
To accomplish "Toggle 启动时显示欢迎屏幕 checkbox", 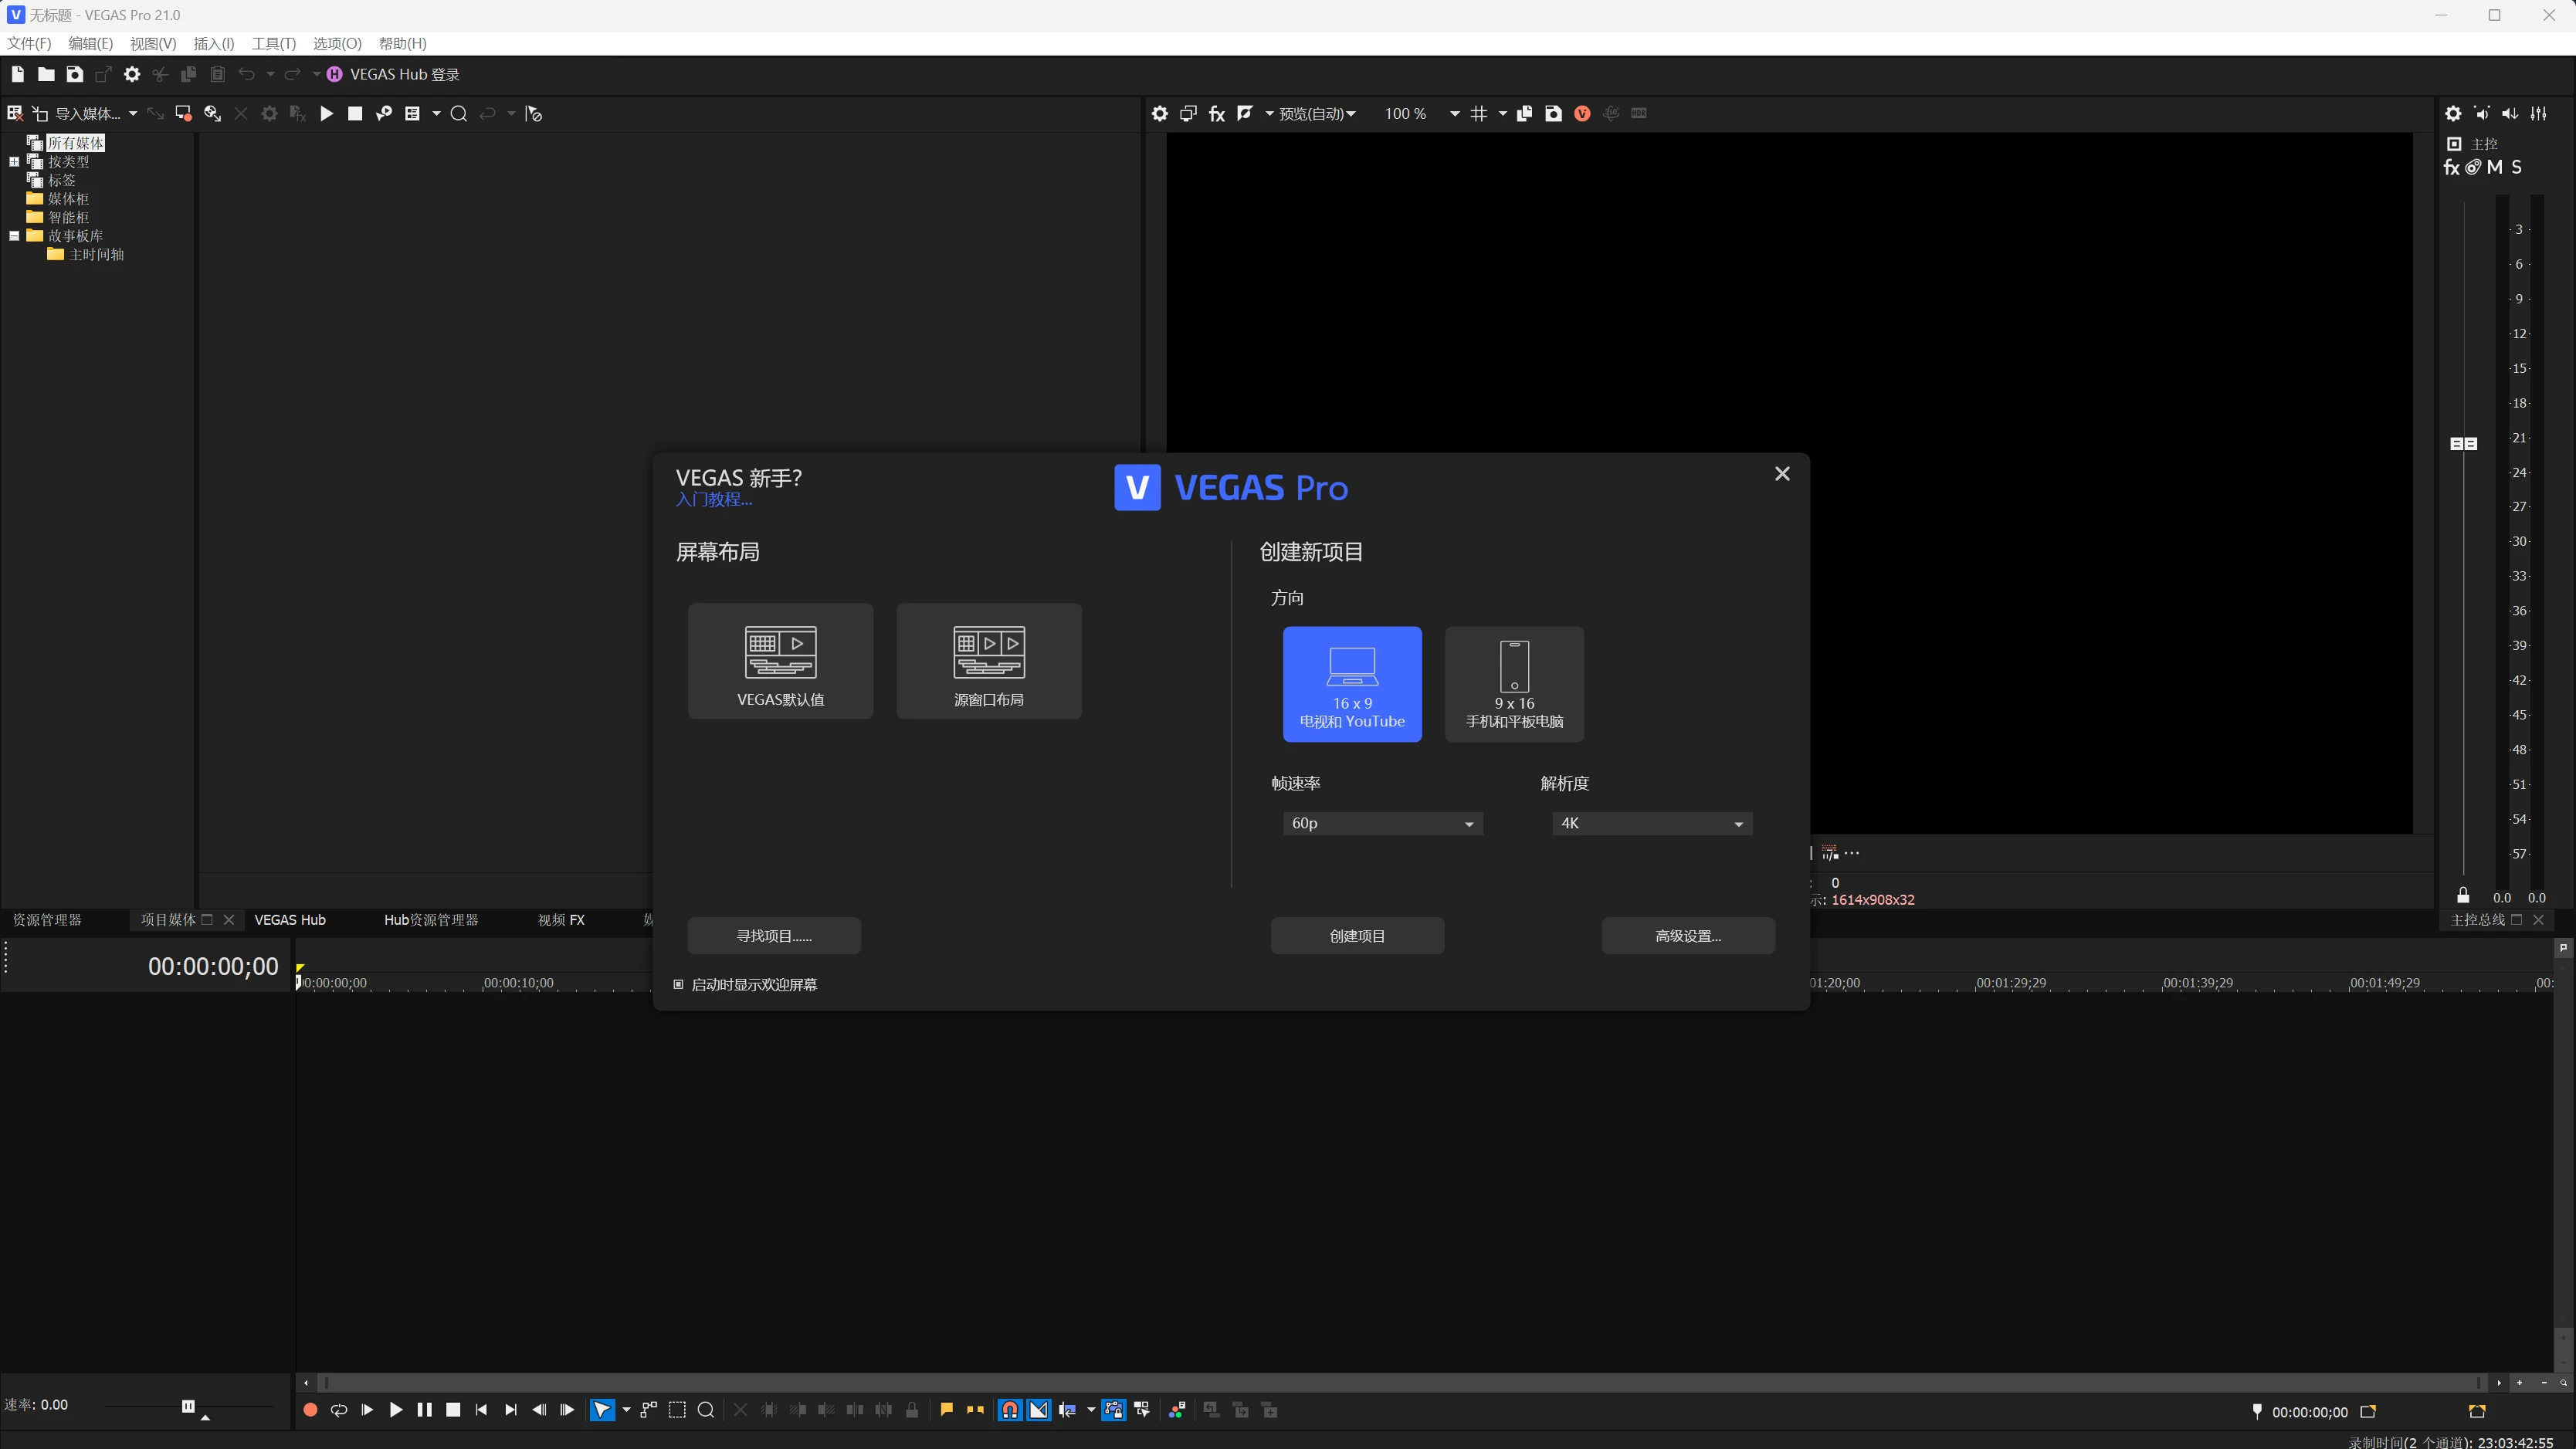I will coord(679,985).
